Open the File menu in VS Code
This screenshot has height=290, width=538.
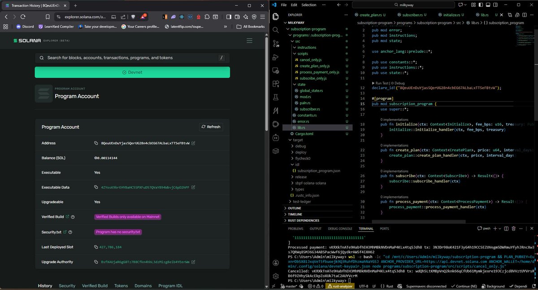[283, 5]
